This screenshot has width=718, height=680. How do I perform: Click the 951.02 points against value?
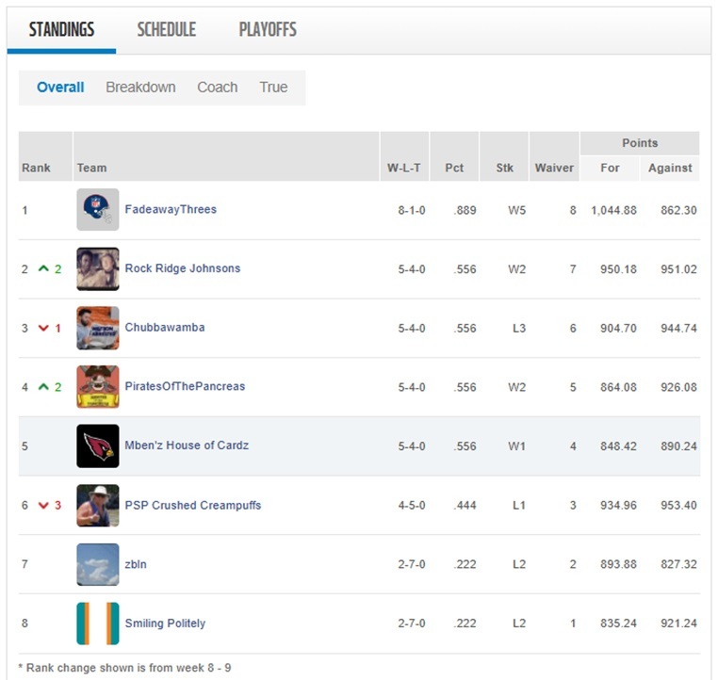pyautogui.click(x=678, y=269)
